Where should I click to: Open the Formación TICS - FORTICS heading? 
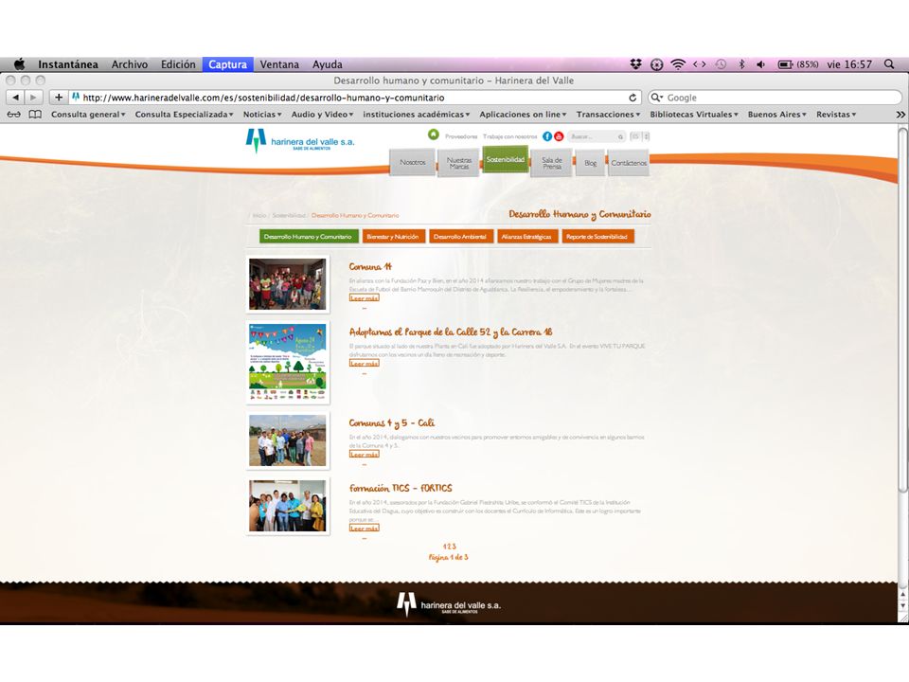(400, 489)
